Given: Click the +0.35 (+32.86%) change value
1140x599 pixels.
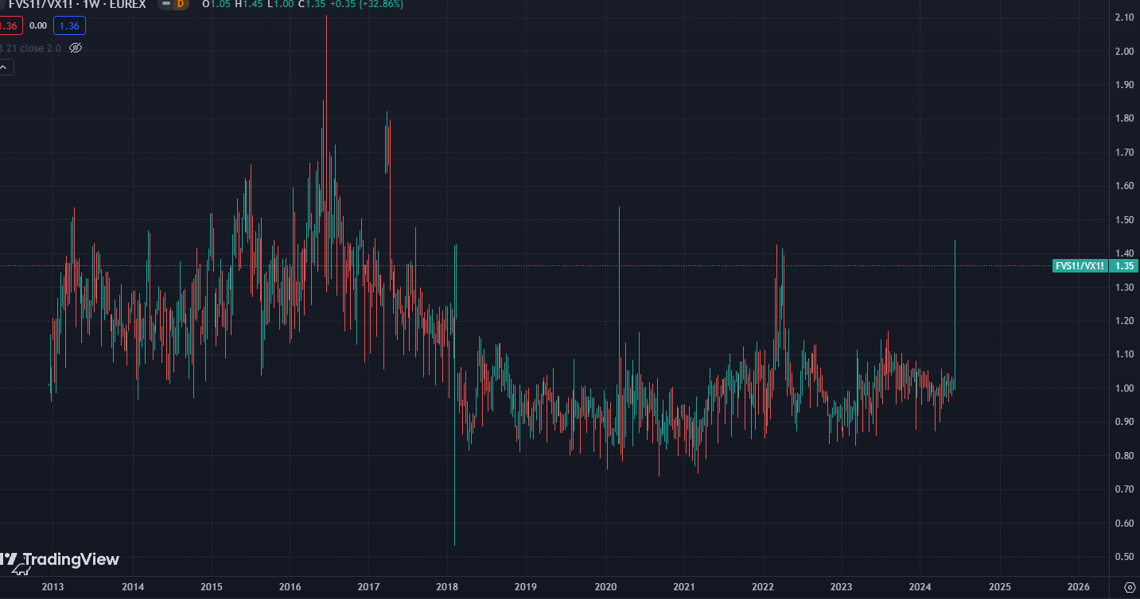Looking at the screenshot, I should (x=367, y=4).
